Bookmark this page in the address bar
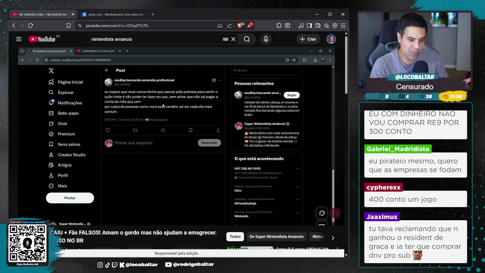This screenshot has width=485, height=273. pos(69,25)
